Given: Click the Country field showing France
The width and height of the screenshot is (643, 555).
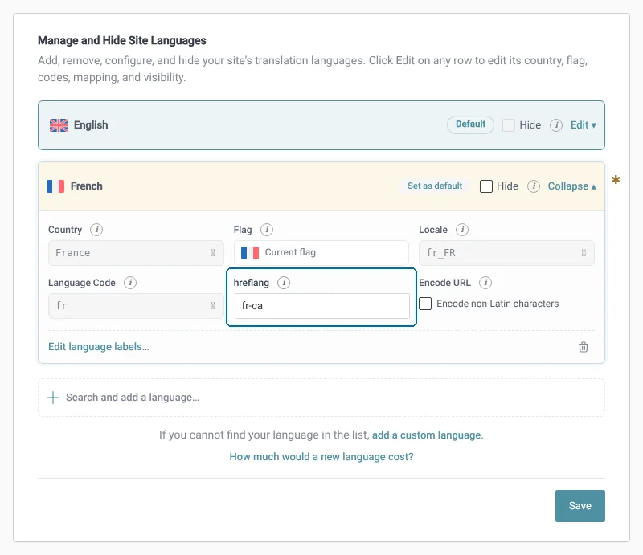Looking at the screenshot, I should [x=136, y=253].
